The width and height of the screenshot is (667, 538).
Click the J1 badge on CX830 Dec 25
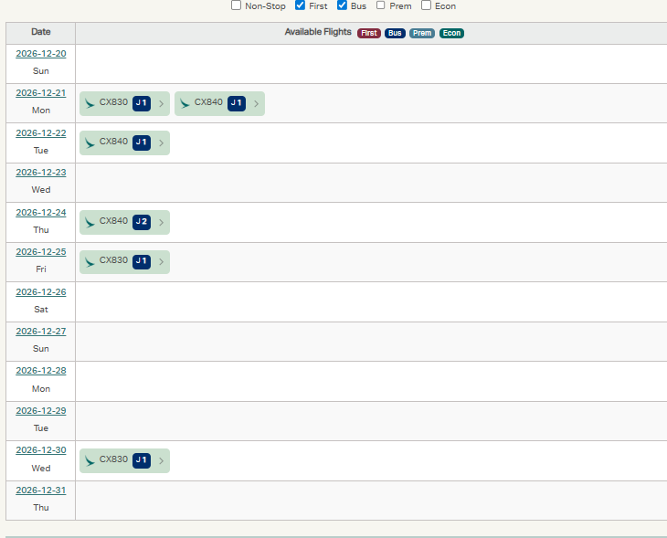tap(142, 261)
